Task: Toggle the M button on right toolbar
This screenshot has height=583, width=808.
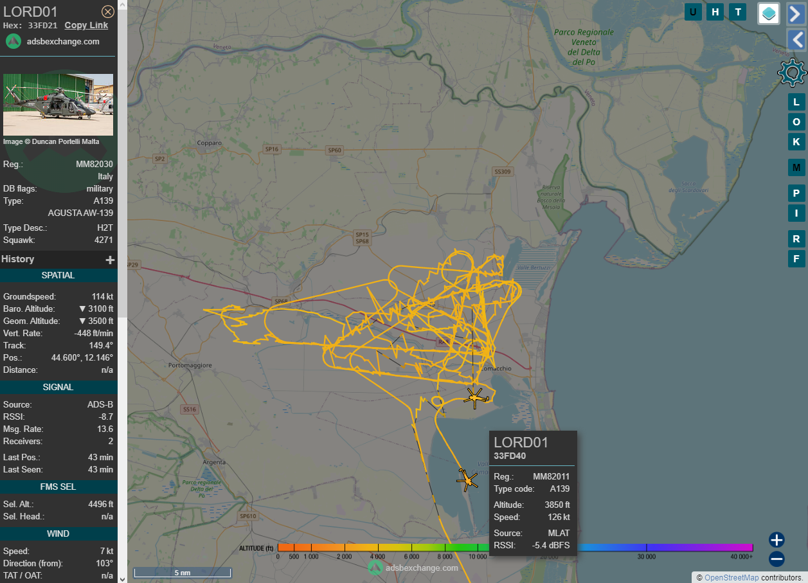Action: click(796, 168)
